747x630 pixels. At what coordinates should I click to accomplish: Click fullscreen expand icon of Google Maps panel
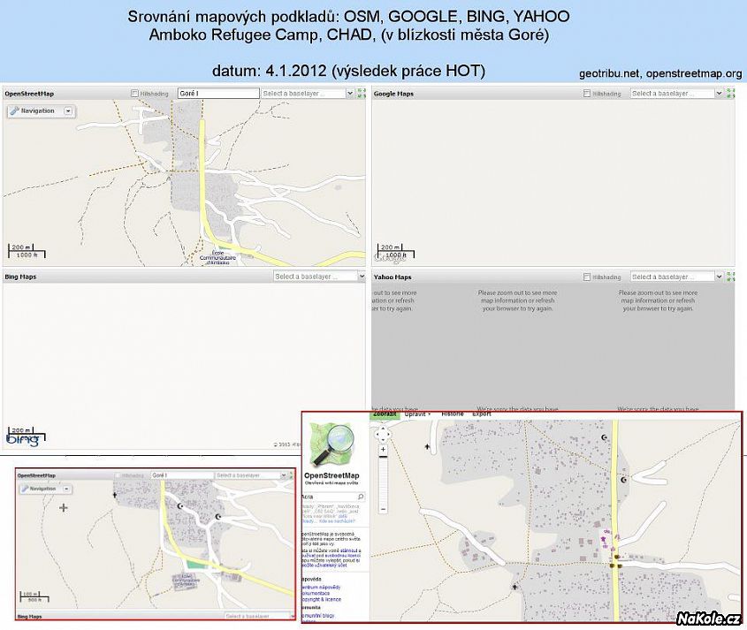731,94
